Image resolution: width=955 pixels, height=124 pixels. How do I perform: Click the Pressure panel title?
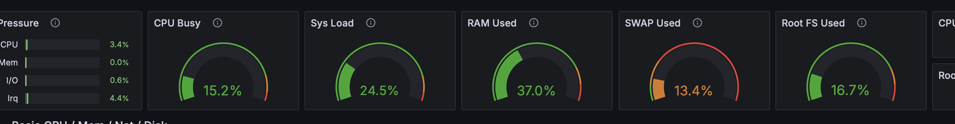19,23
